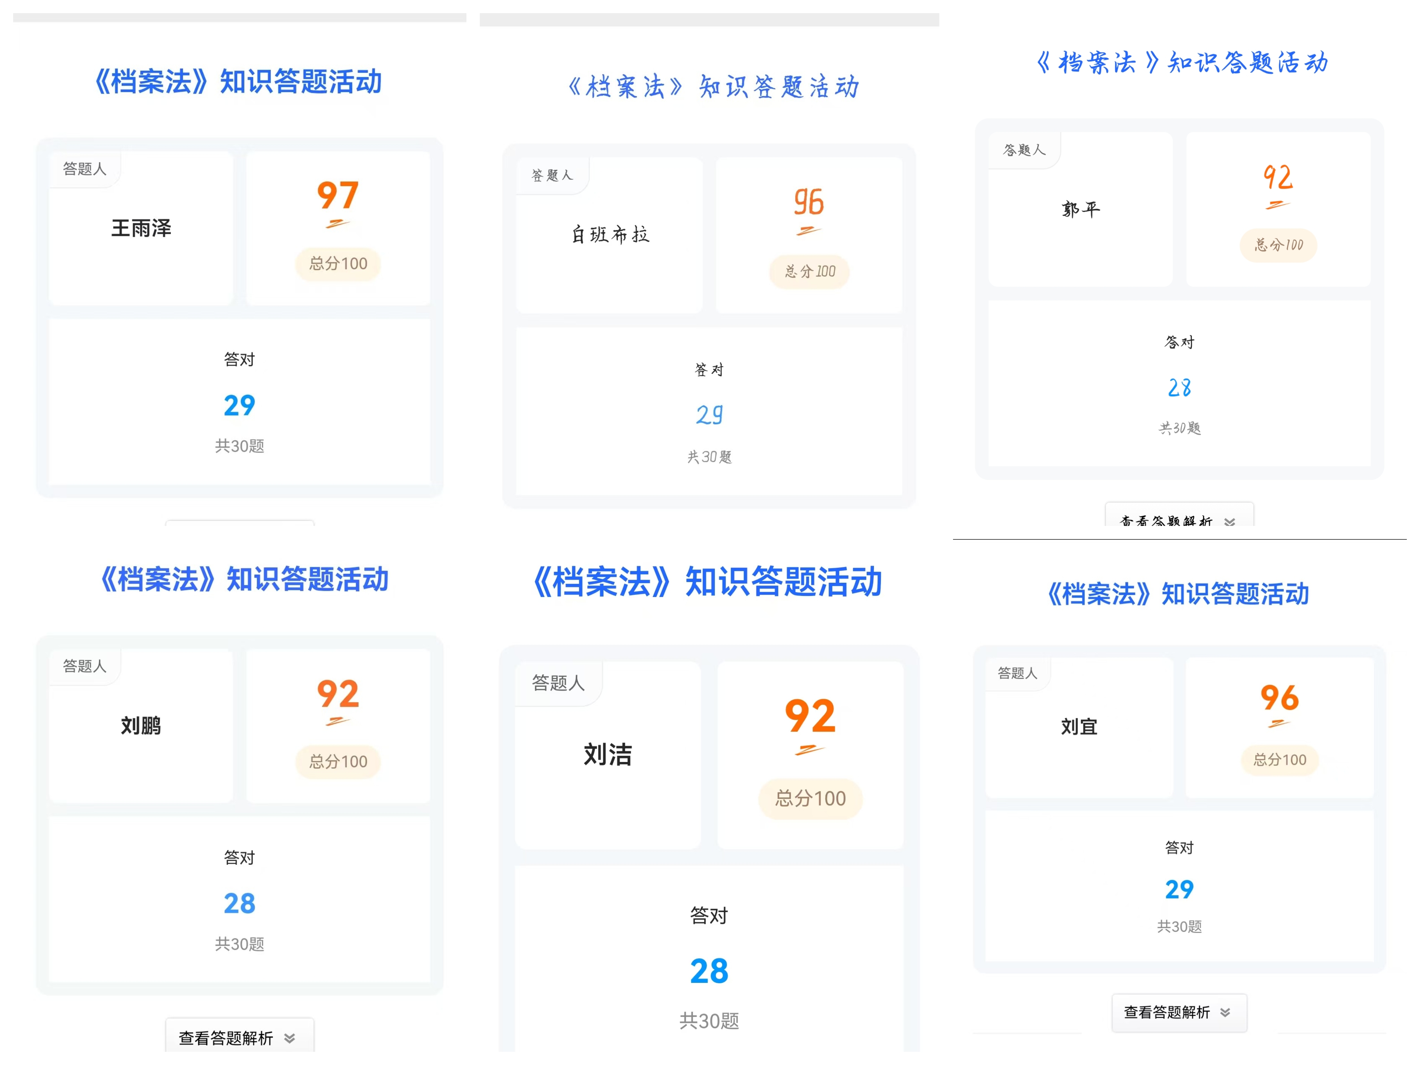Screen dimensions: 1420x1065
Task: Click the blue 29 correct count for 王雨泽
Action: pos(240,406)
